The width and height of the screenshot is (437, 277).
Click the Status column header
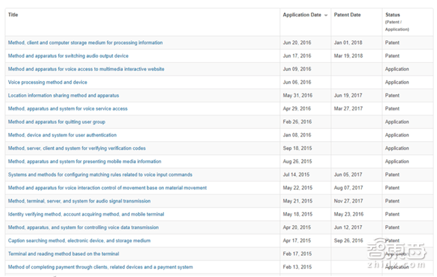(393, 15)
